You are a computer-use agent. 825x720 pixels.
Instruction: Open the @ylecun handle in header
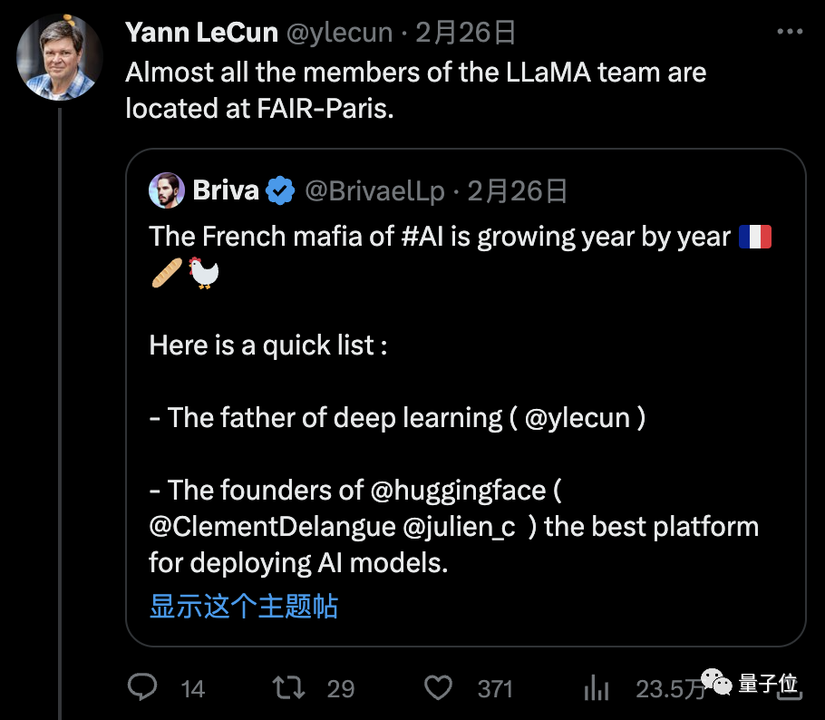(339, 34)
